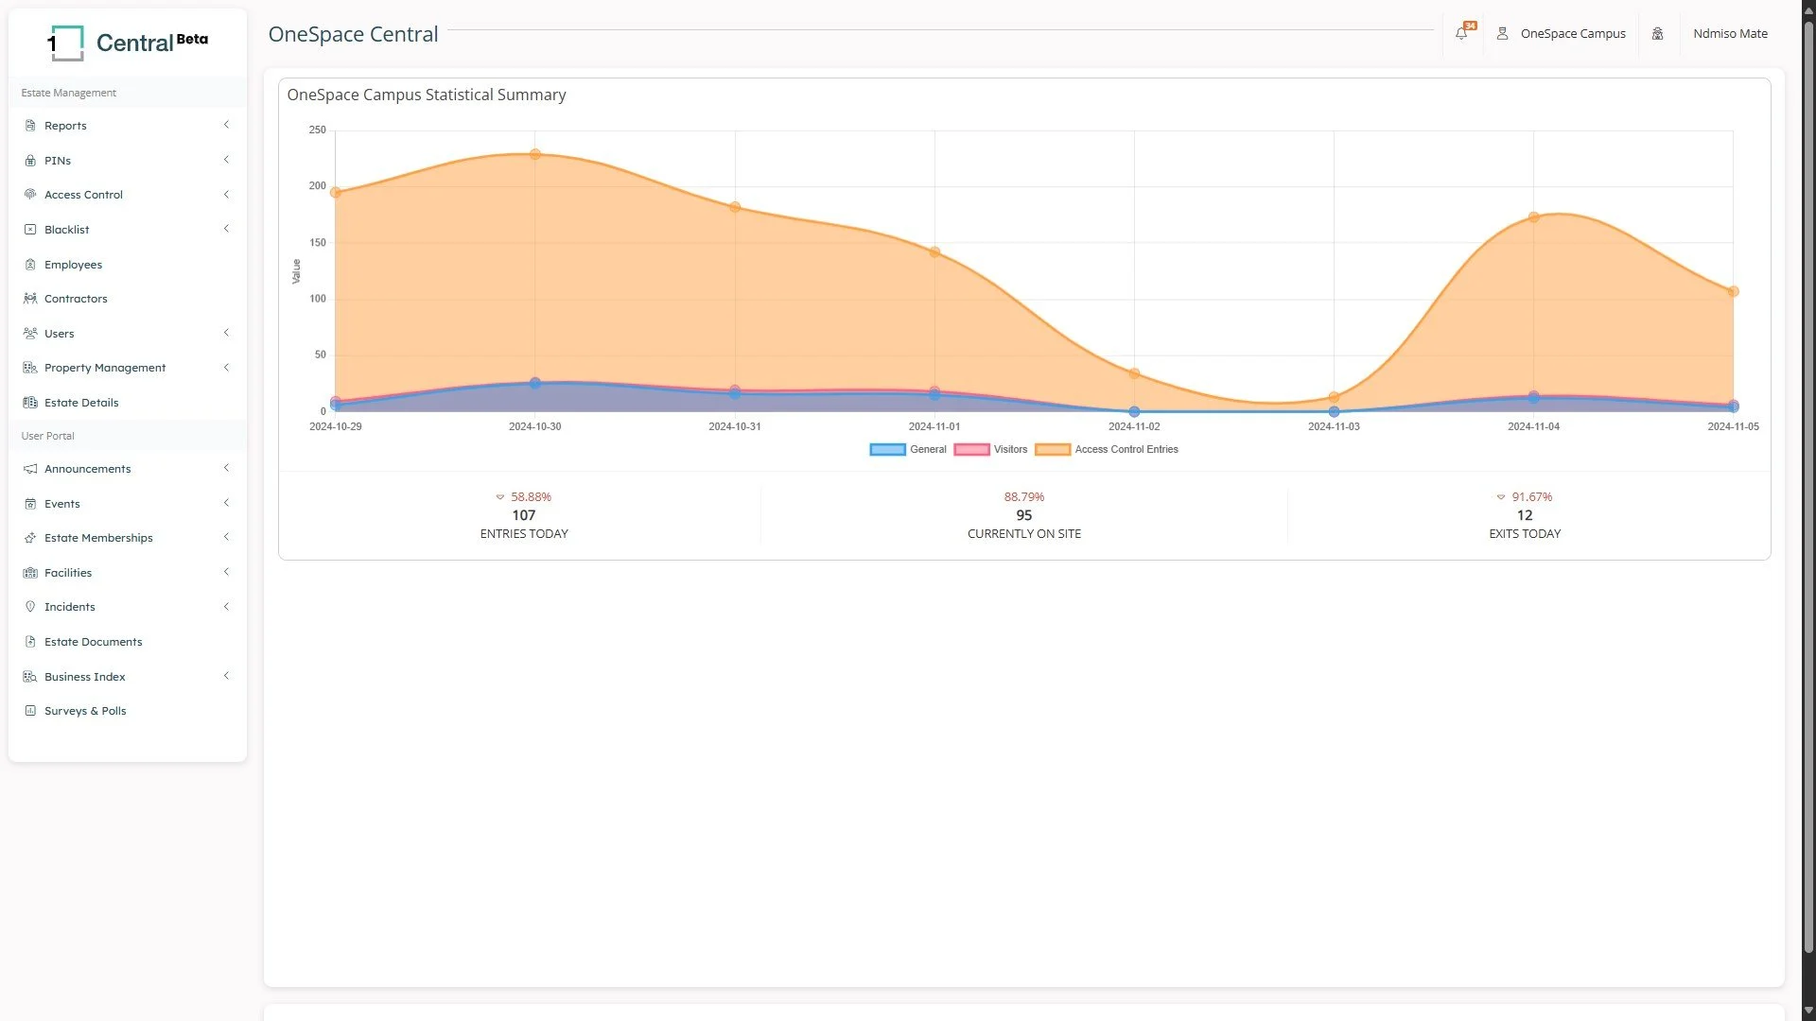
Task: Click the Reports sidebar icon
Action: click(x=30, y=126)
